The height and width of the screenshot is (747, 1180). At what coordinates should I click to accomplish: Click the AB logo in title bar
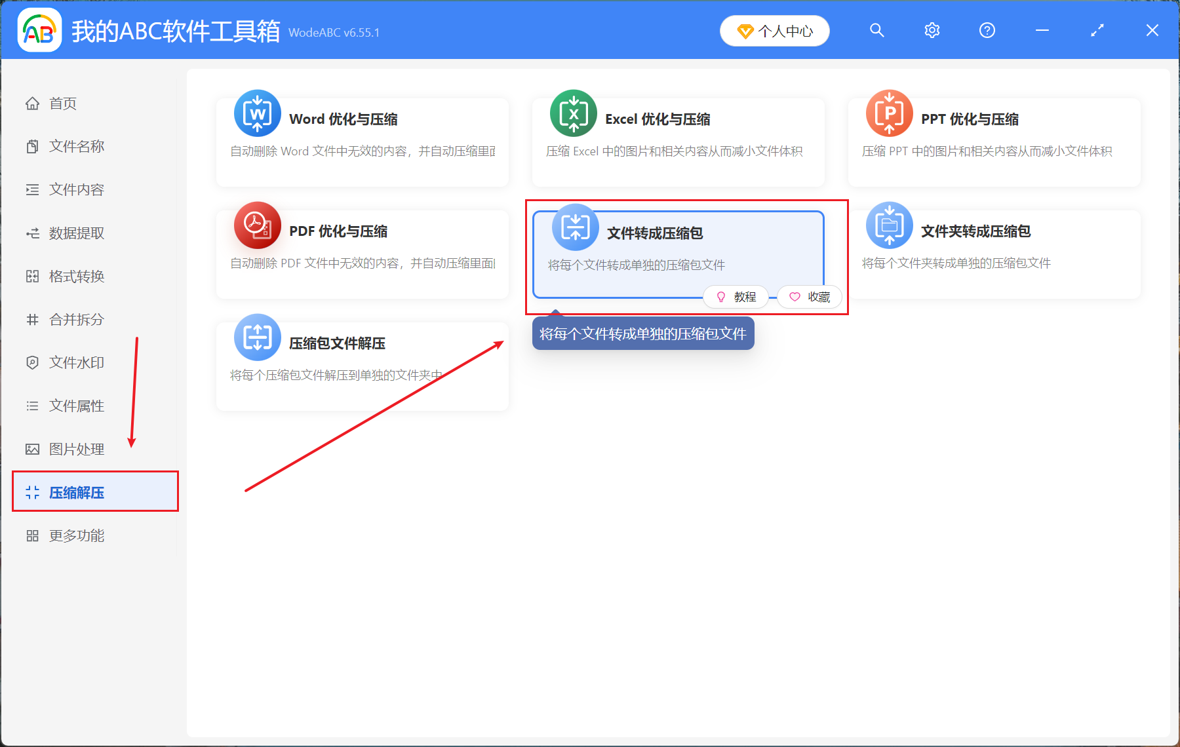pyautogui.click(x=39, y=29)
